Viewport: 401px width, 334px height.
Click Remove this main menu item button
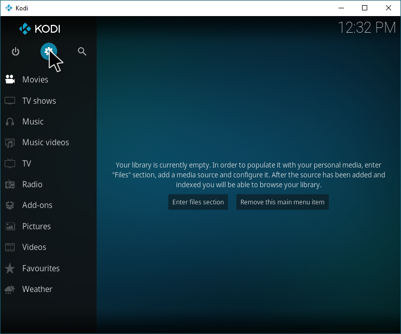tap(283, 202)
